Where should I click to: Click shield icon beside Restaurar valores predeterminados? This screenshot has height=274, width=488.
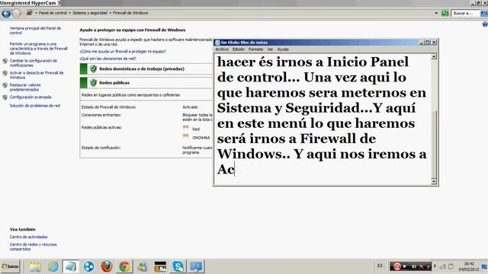[x=5, y=85]
